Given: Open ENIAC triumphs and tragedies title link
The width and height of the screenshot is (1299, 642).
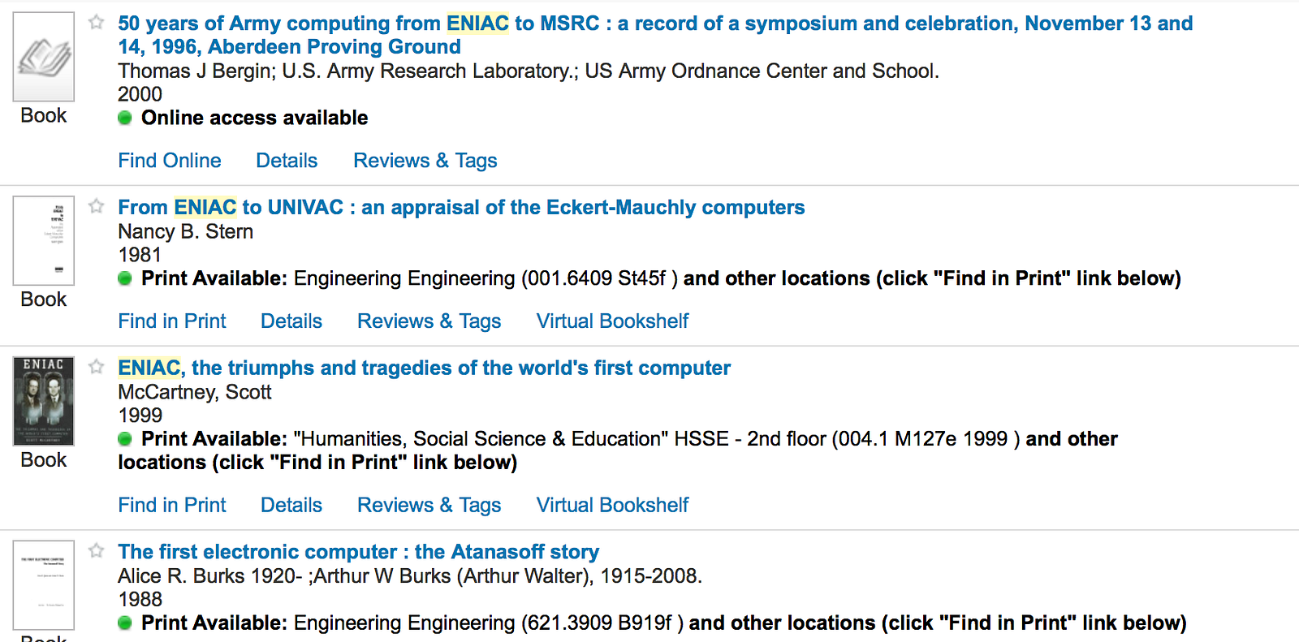Looking at the screenshot, I should point(424,368).
